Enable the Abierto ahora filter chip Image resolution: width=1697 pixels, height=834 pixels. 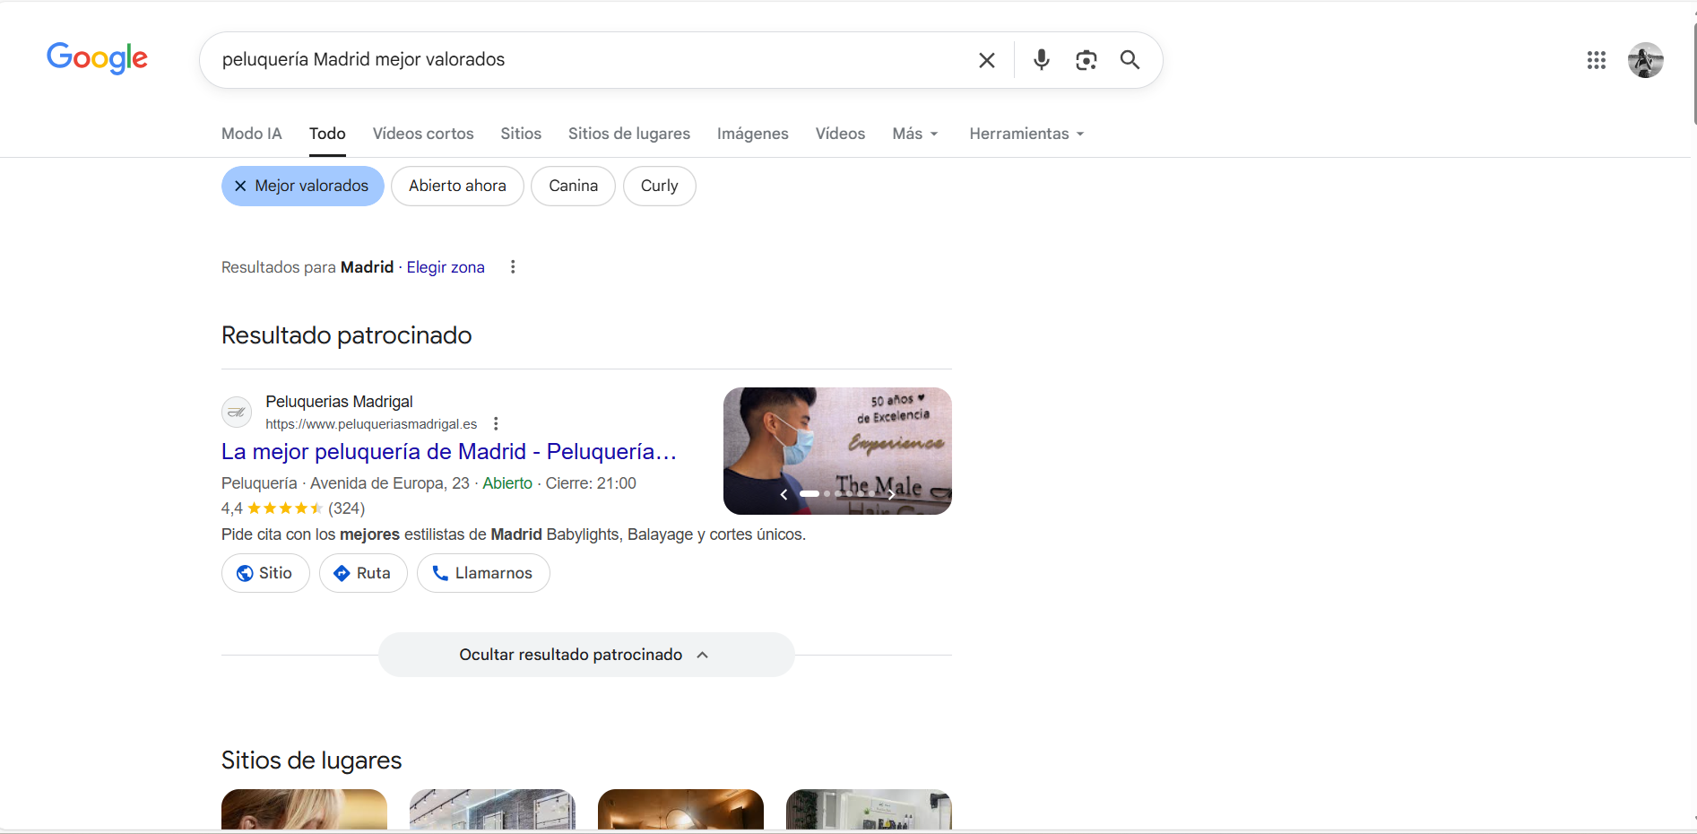457,186
